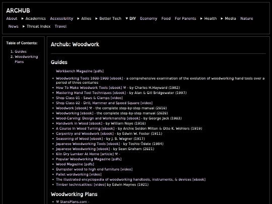
Task: Jump to Guides in table of contents
Action: point(21,51)
